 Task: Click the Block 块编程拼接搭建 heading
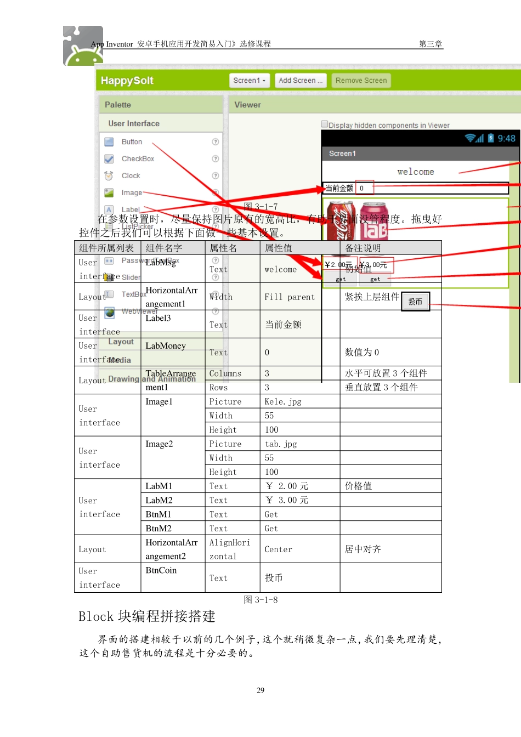pos(147,616)
